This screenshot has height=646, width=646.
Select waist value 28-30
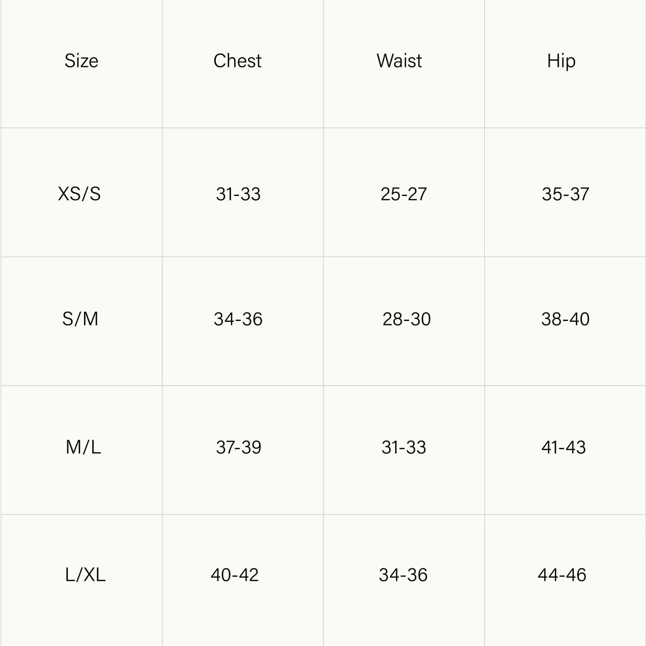pos(407,319)
